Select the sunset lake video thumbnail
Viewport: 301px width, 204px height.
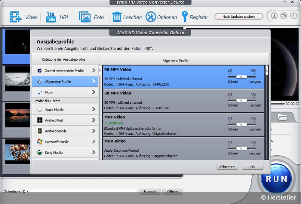[x=17, y=115]
